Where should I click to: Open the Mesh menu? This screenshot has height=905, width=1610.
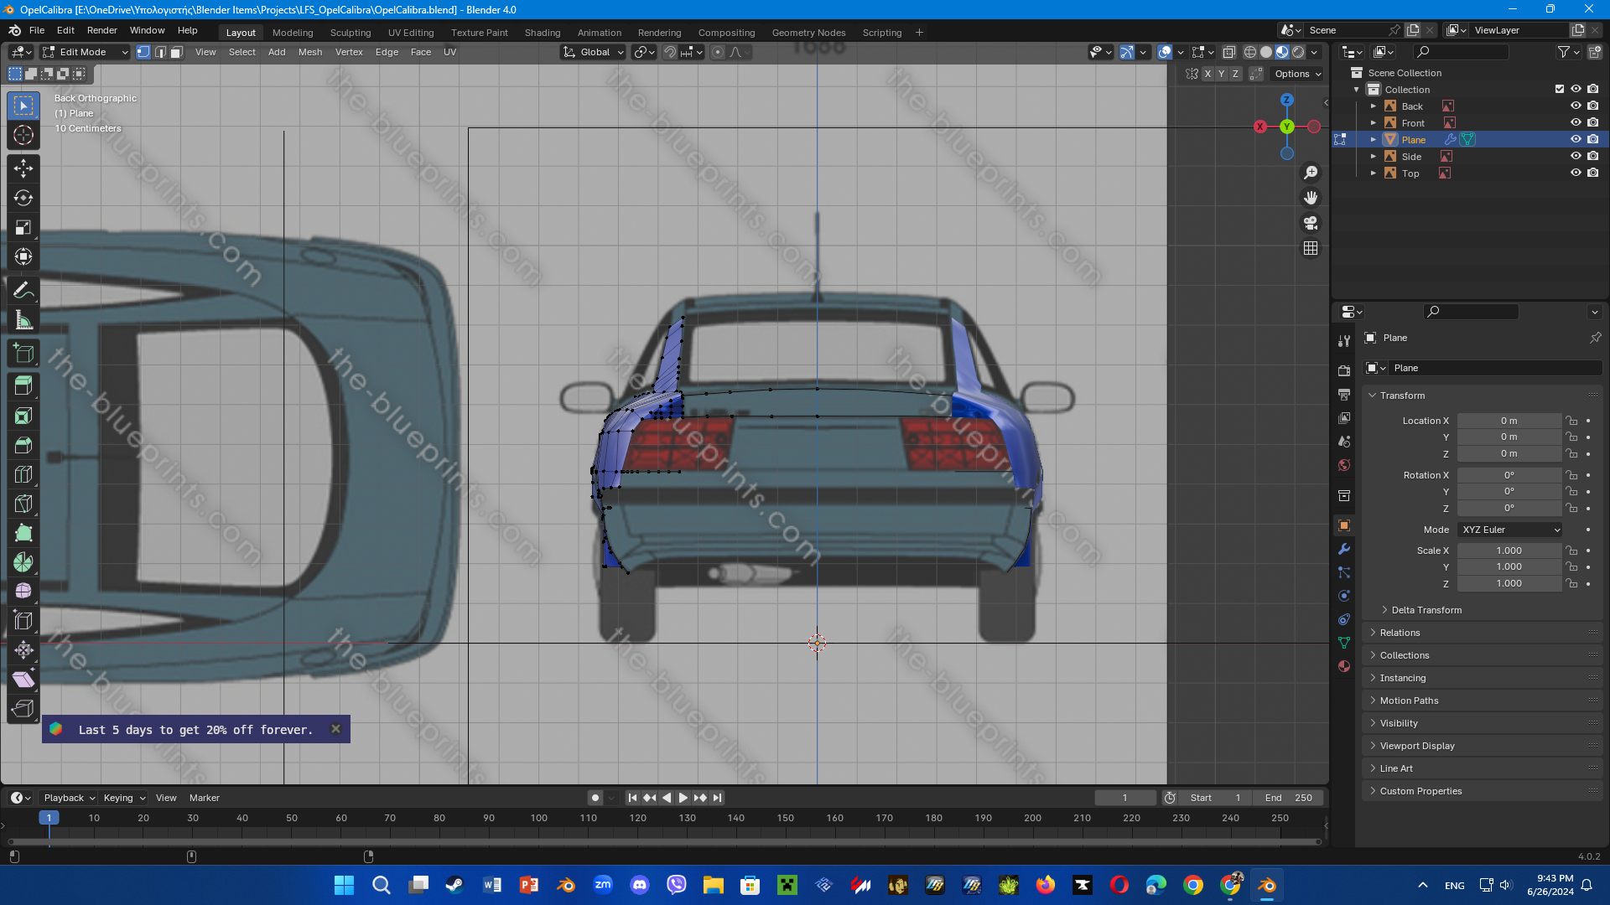309,52
